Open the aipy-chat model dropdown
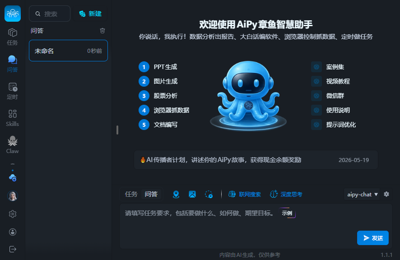Screen dimensions: 400x260 click(362, 195)
